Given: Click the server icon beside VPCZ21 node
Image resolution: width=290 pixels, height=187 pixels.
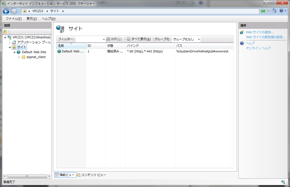Looking at the screenshot, I should pos(9,37).
